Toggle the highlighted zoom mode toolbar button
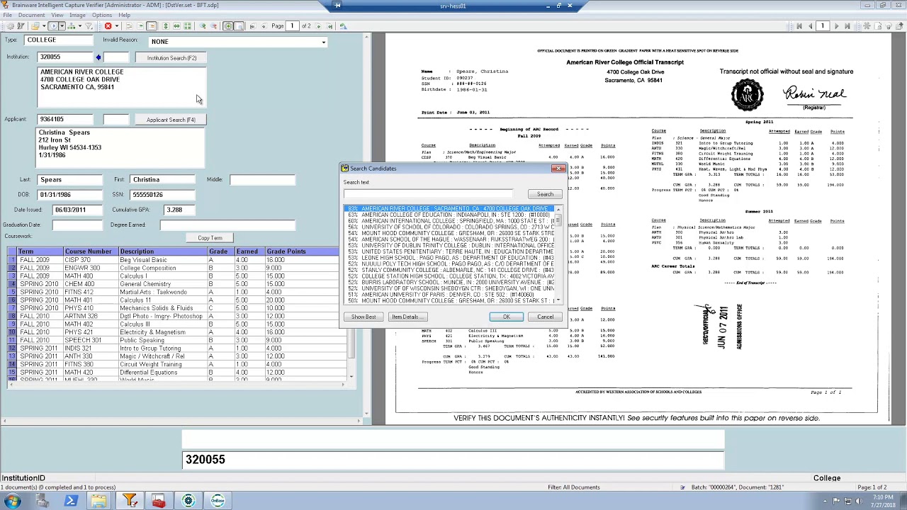The width and height of the screenshot is (907, 510). [x=227, y=26]
